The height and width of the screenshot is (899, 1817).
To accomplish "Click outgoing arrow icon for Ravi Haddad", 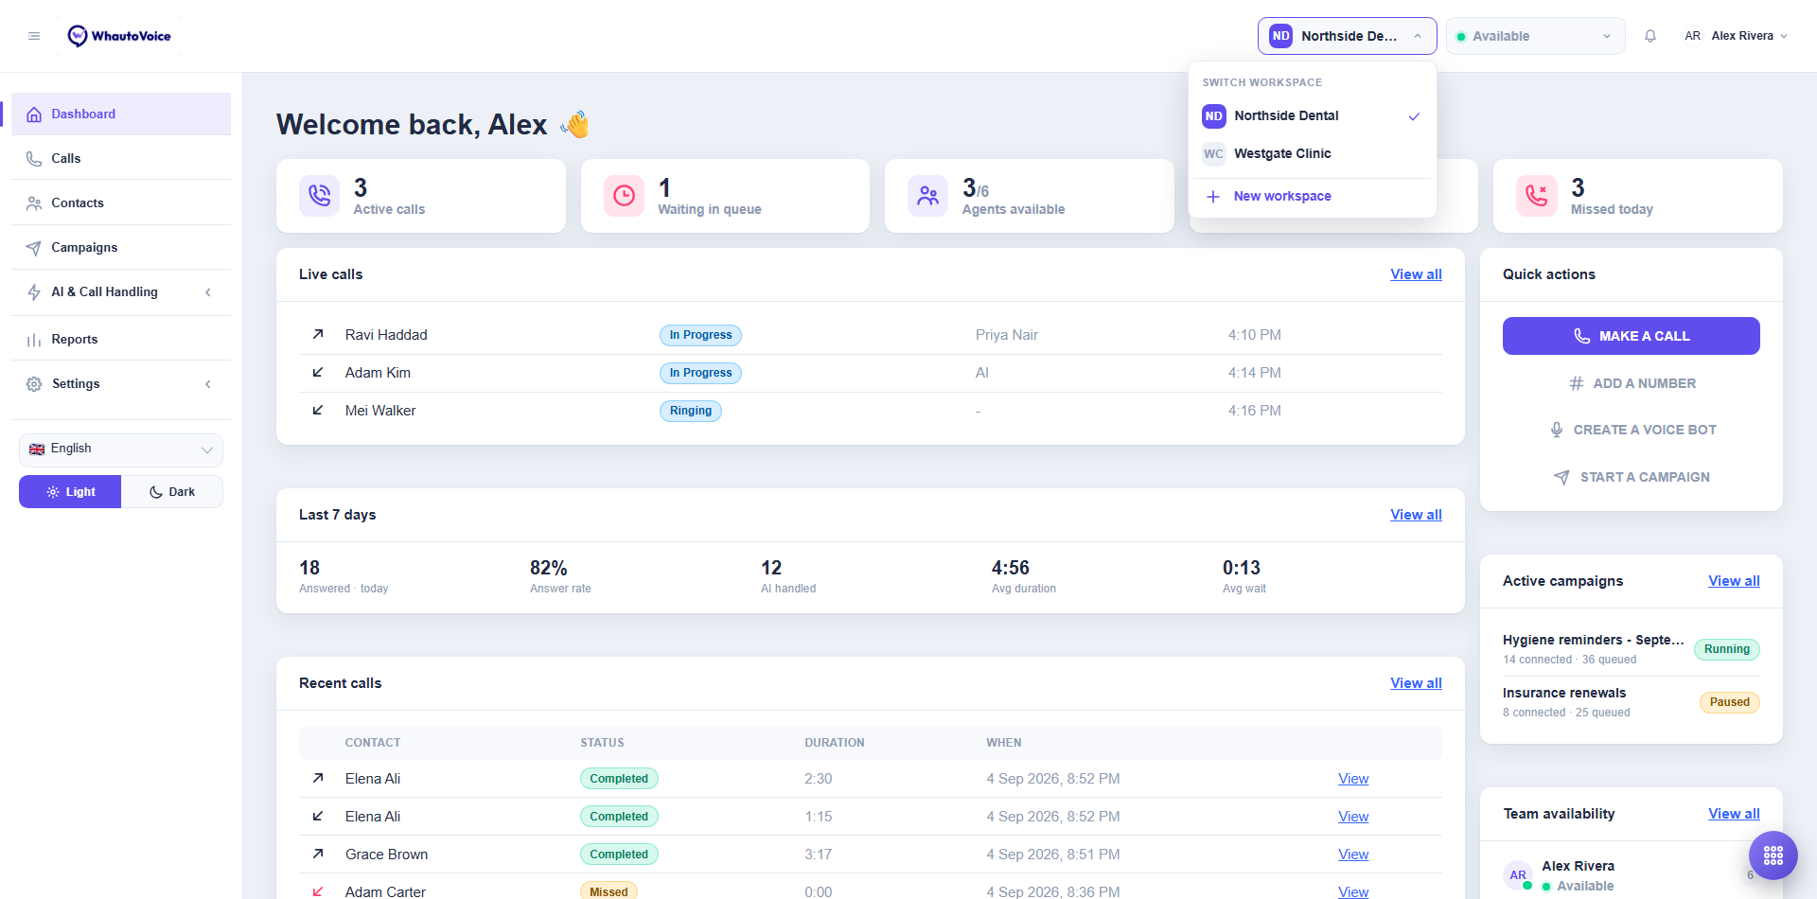I will click(x=318, y=334).
